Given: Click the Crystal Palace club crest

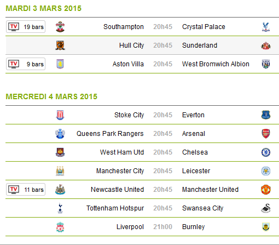Looking at the screenshot, I should coord(266,27).
